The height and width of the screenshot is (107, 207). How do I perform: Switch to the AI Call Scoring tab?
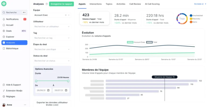click(152, 4)
